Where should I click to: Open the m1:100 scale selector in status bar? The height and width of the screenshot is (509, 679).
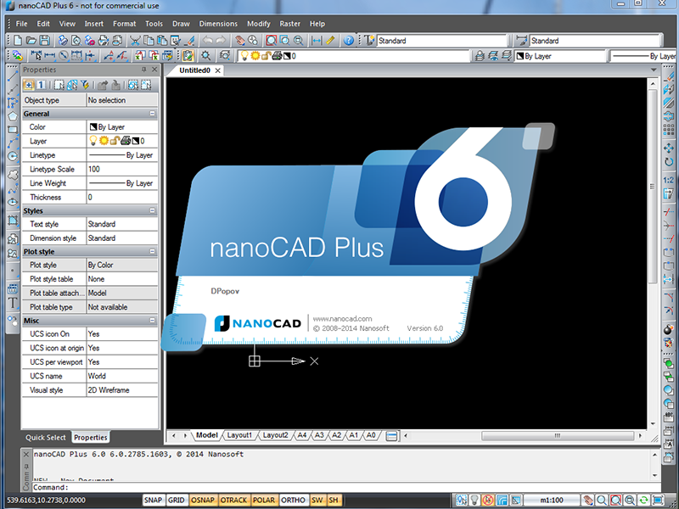tap(551, 501)
